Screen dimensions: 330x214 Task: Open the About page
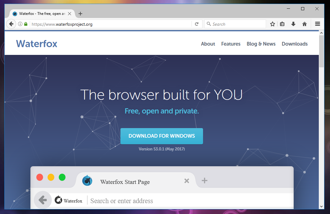(x=208, y=44)
